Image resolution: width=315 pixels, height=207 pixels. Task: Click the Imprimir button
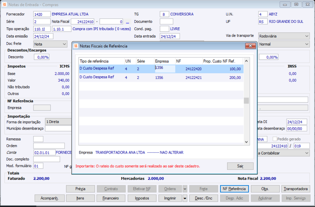click(x=170, y=198)
